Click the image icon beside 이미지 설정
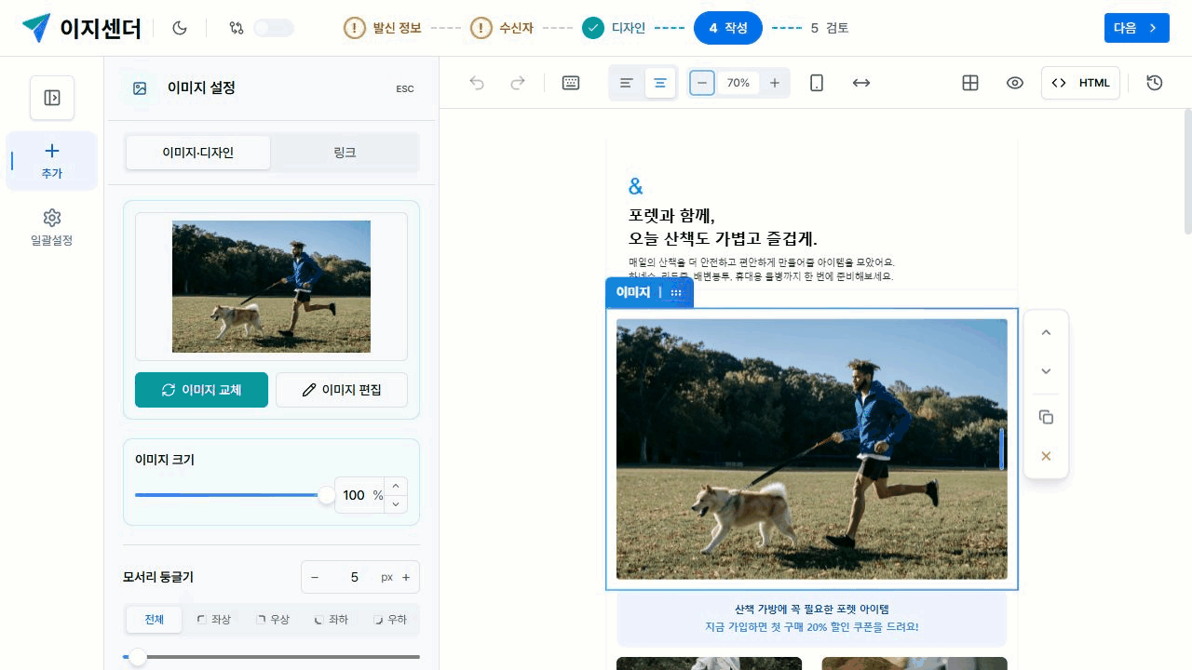1192x670 pixels. pos(140,88)
